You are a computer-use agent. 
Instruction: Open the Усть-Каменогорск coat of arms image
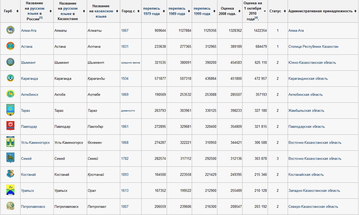[10, 142]
